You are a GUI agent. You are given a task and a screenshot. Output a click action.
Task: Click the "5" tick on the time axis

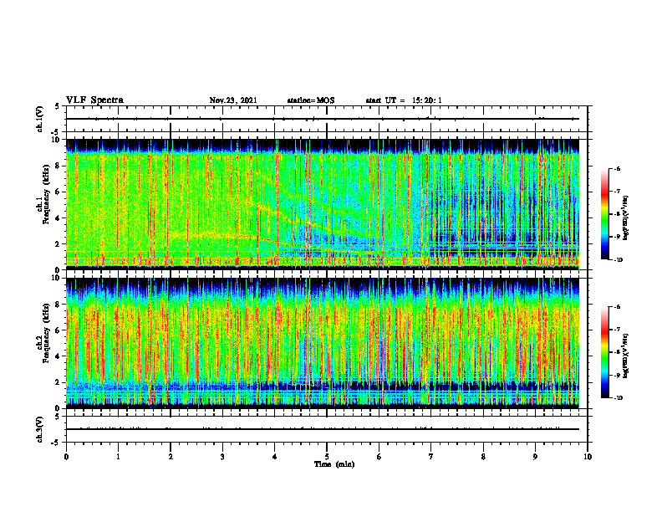tap(327, 457)
